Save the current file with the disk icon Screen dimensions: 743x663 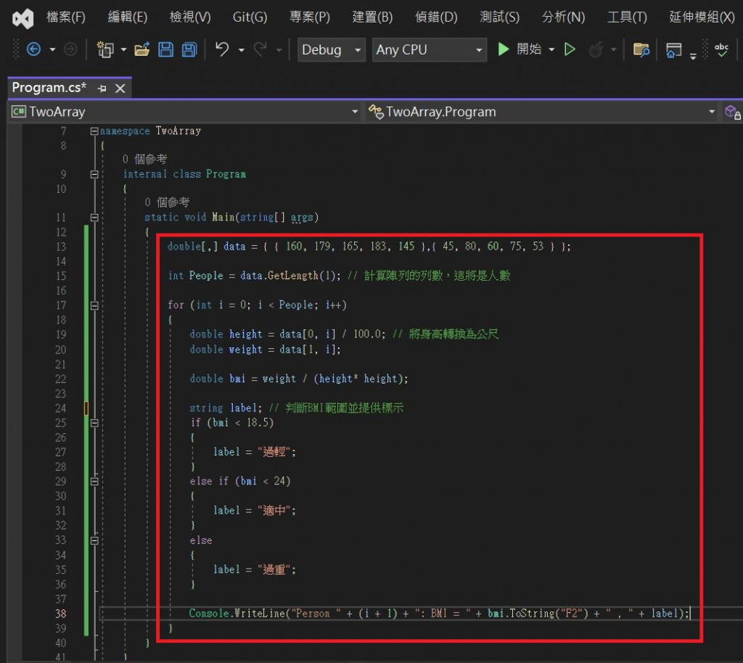(165, 49)
